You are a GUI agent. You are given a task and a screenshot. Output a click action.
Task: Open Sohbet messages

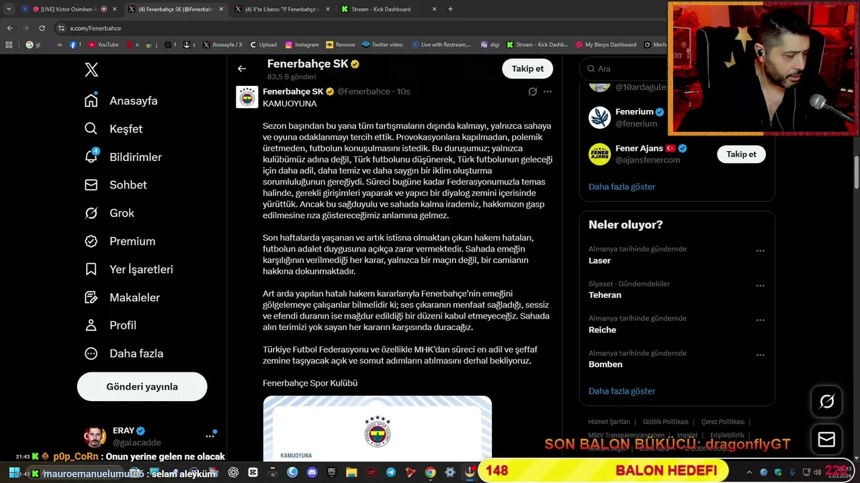click(x=115, y=185)
